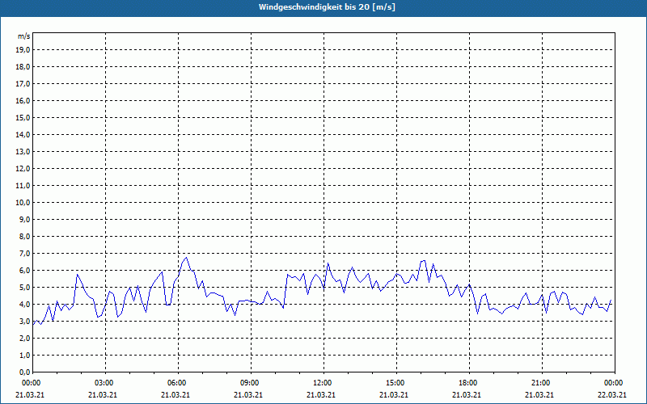Screen dimensions: 647x404
Task: Select the "19,0" y-axis label
Action: 23,50
